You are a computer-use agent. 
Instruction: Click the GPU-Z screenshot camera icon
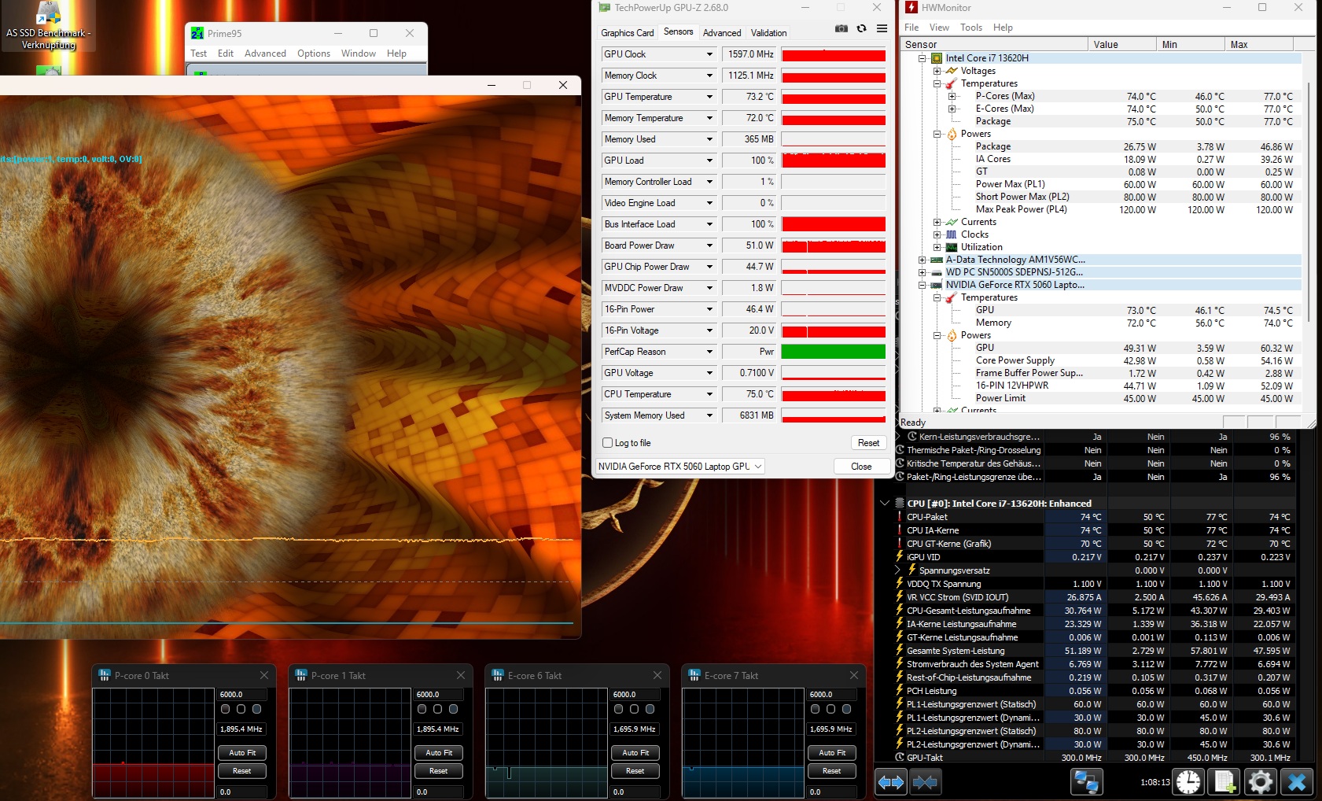[841, 28]
